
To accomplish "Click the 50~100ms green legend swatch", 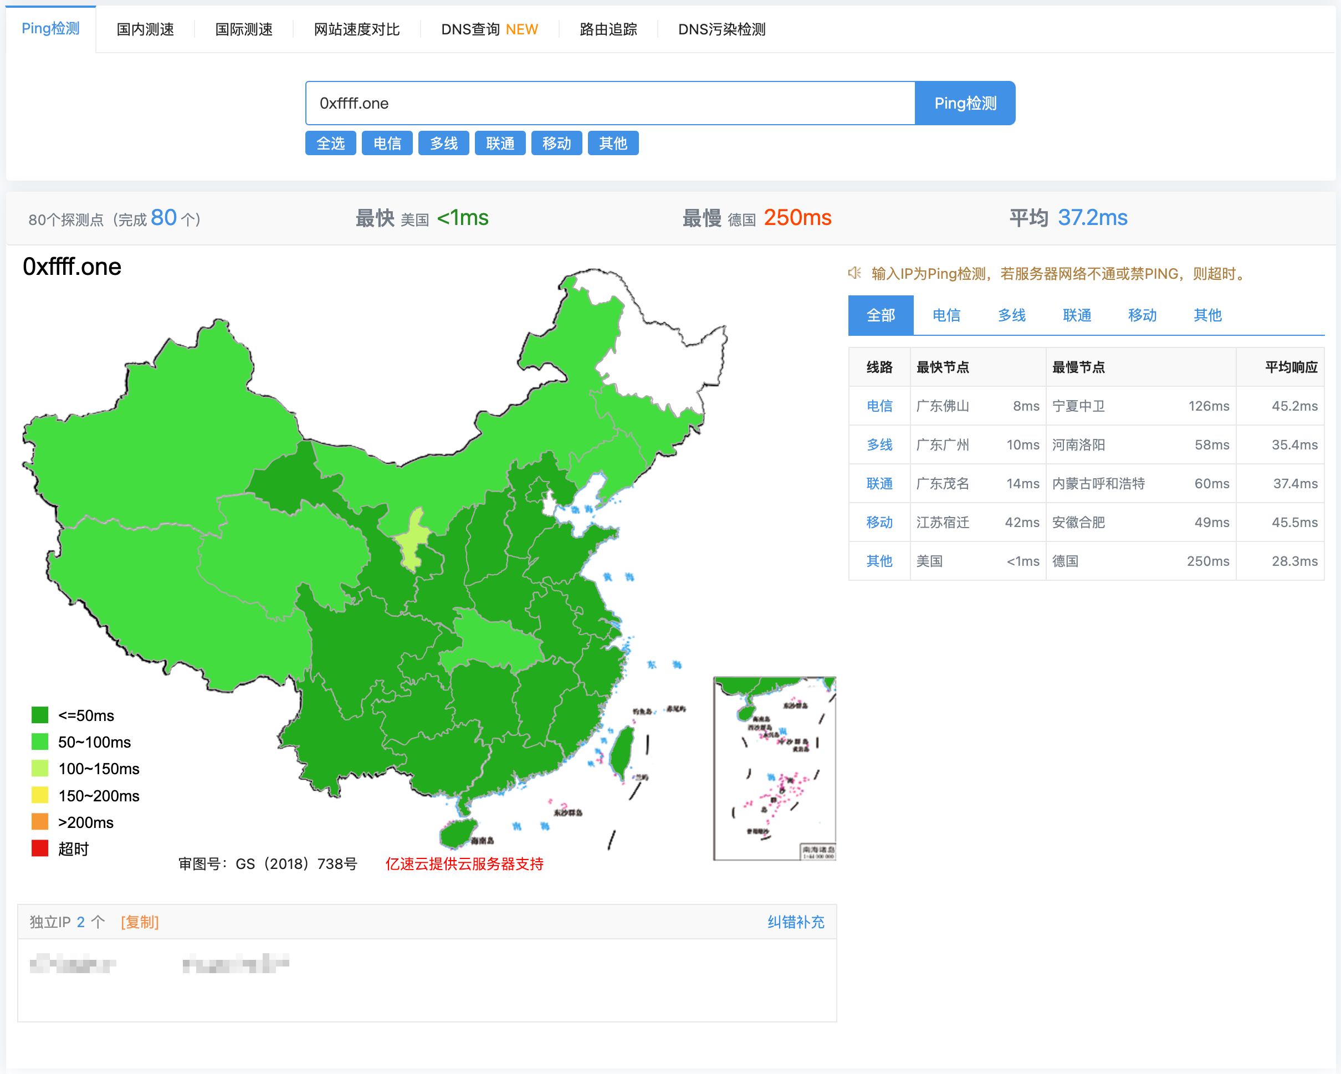I will [40, 742].
